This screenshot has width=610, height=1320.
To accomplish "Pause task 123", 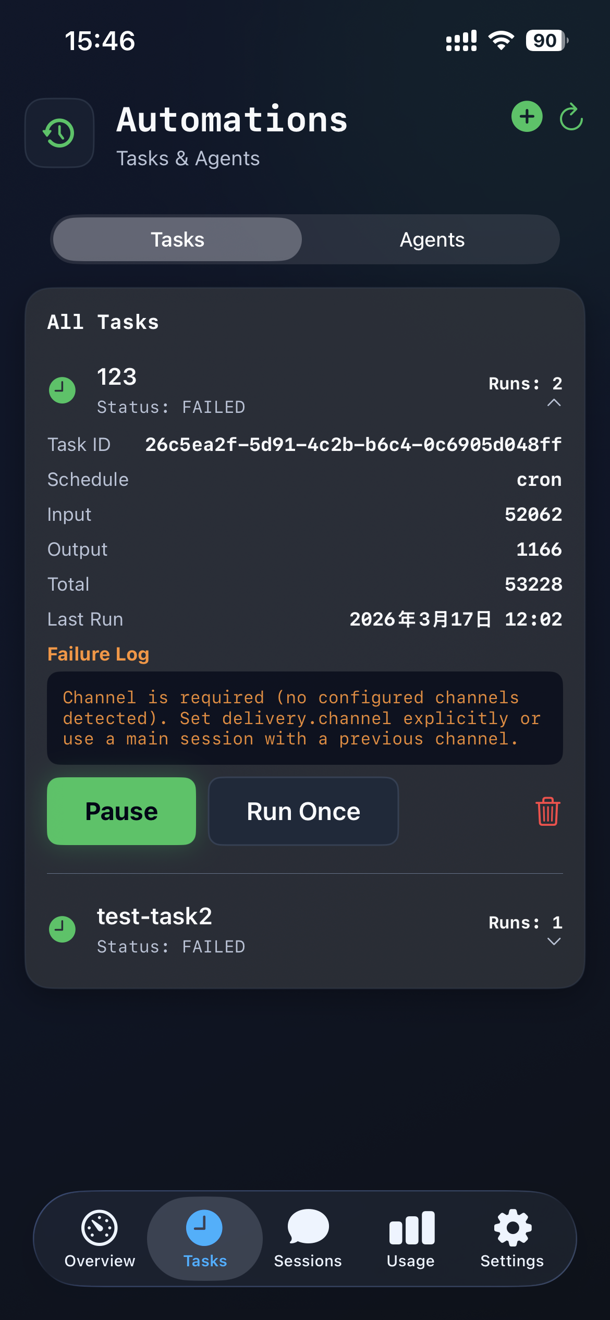I will [121, 811].
